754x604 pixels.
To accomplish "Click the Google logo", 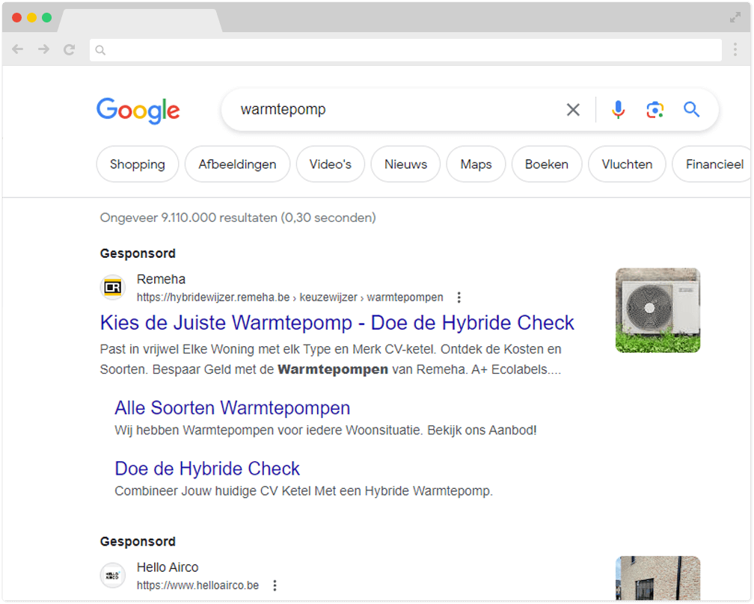I will pos(138,111).
